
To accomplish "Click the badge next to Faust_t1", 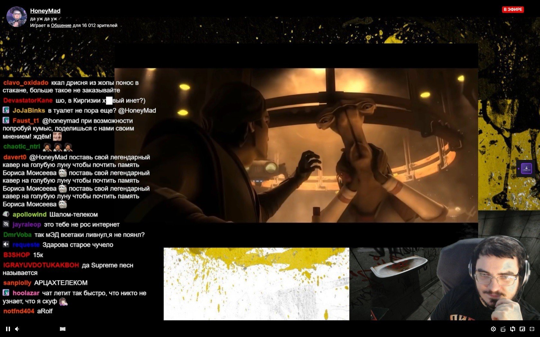I will coord(6,120).
